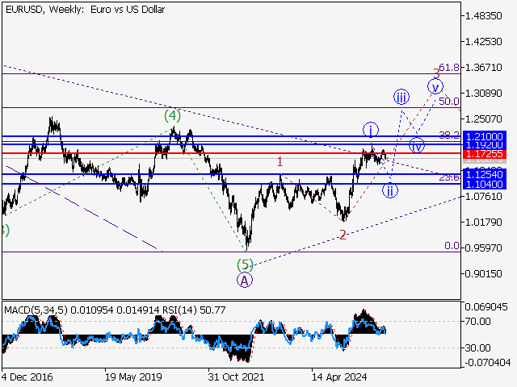Click the green wave (4) label
This screenshot has width=517, height=387.
[171, 115]
